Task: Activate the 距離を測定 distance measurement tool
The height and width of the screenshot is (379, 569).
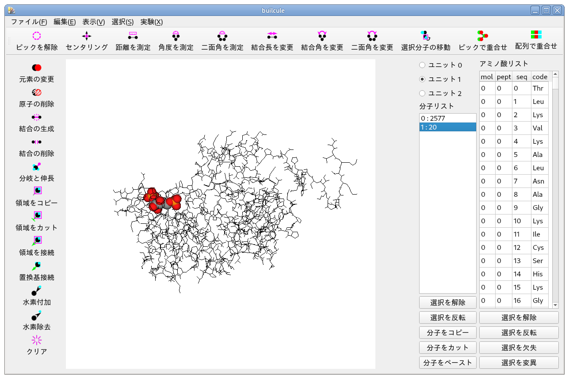Action: [133, 36]
